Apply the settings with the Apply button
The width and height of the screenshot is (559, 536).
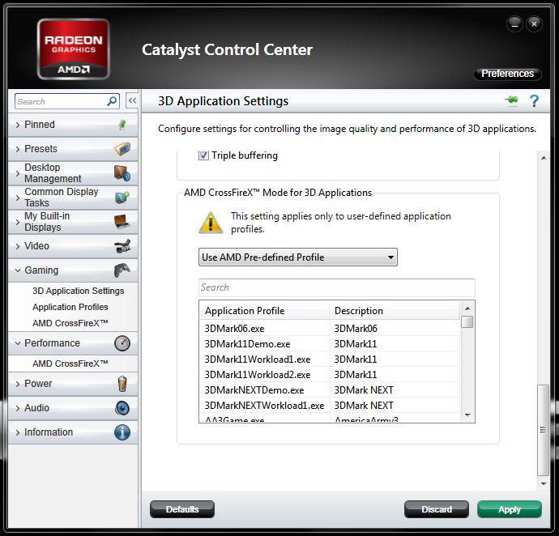509,509
